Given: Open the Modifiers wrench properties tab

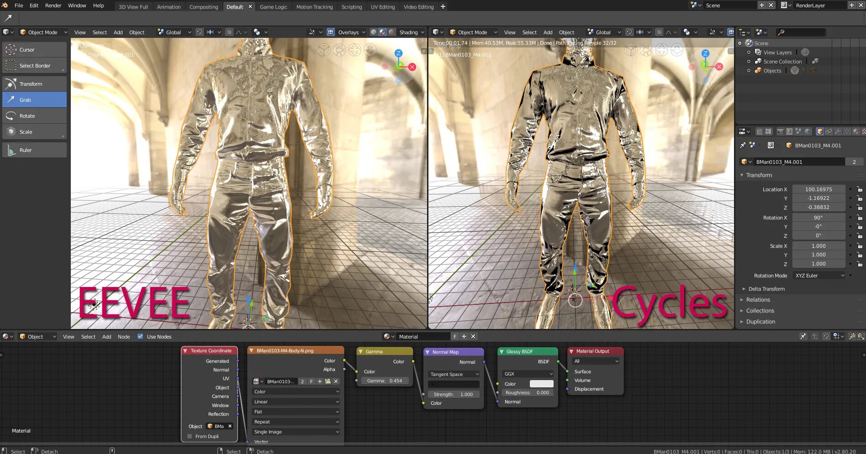Looking at the screenshot, I should click(838, 131).
